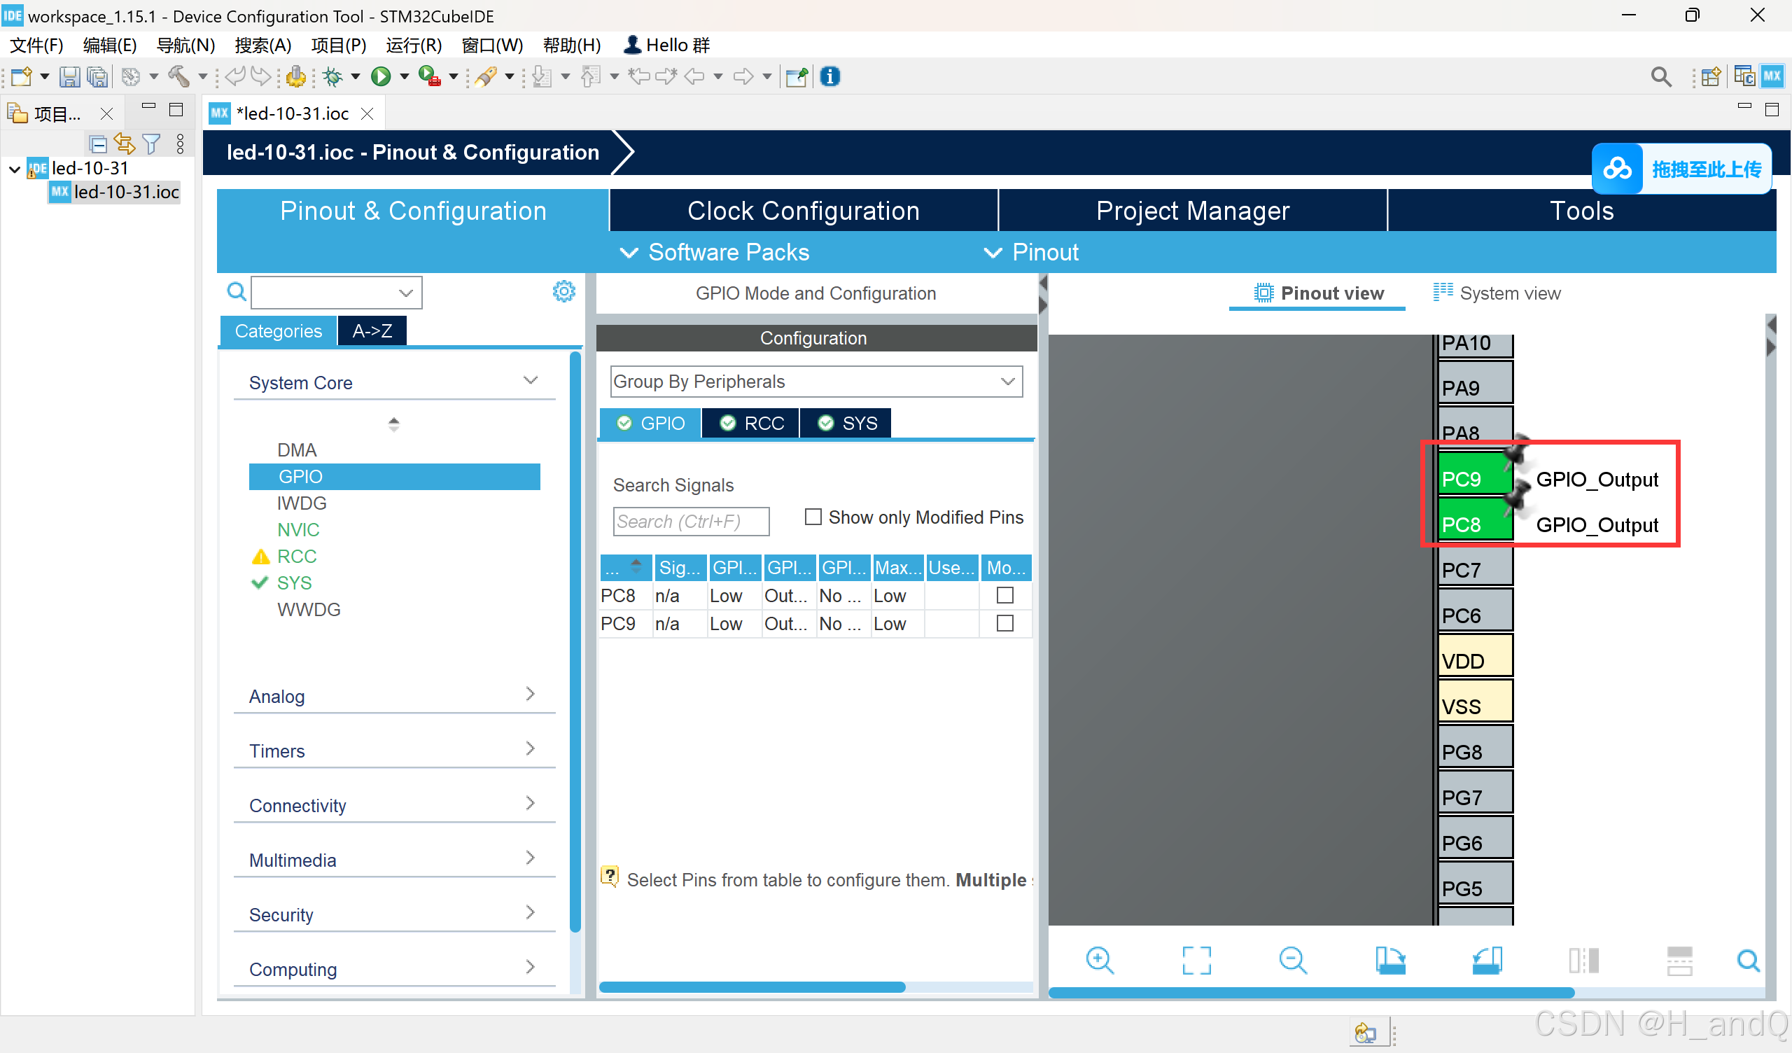Image resolution: width=1792 pixels, height=1053 pixels.
Task: Tick the Modified checkbox in PC9 row
Action: click(1004, 623)
